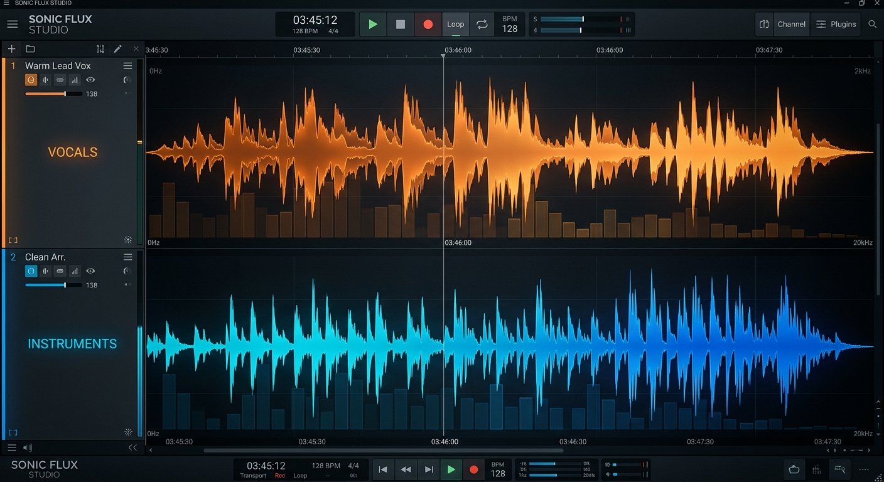The height and width of the screenshot is (482, 884).
Task: Open the routing icon at bottom right
Action: 839,469
